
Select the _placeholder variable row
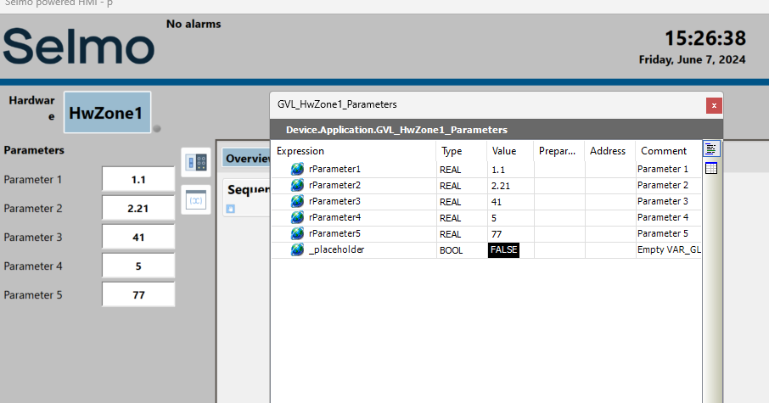tap(486, 250)
